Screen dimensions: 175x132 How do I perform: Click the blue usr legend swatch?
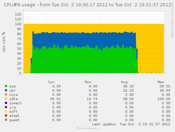coord(6,90)
